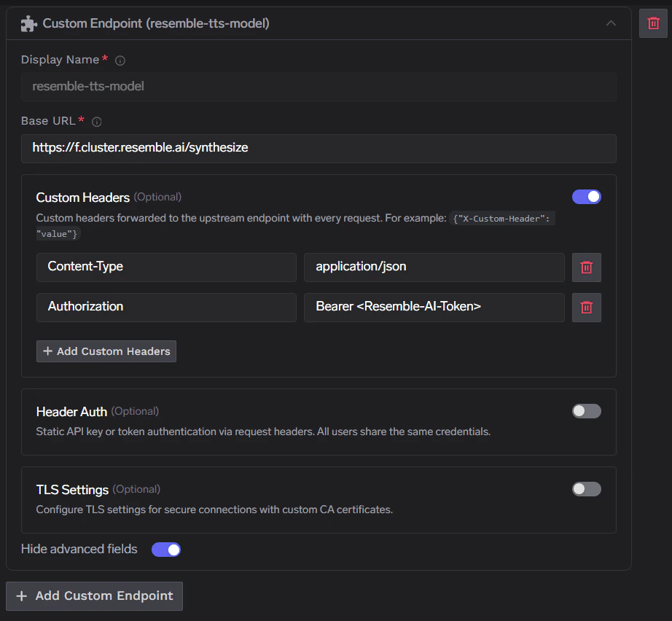The width and height of the screenshot is (672, 621).
Task: Click the Base URL label
Action: coord(48,121)
